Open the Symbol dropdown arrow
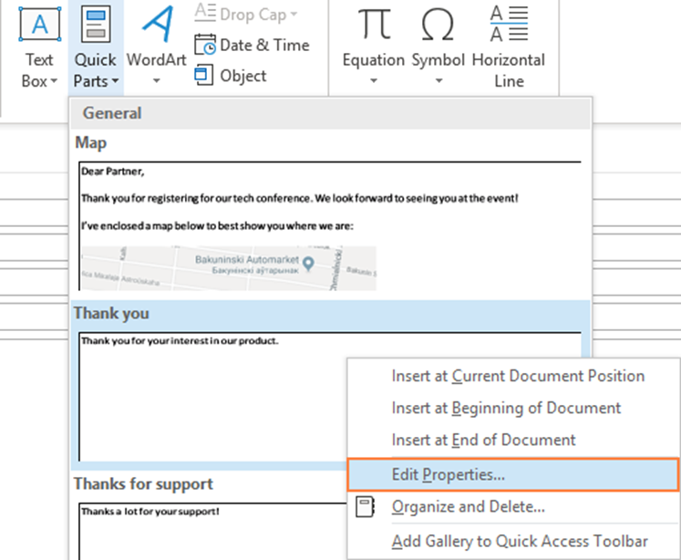 tap(439, 81)
